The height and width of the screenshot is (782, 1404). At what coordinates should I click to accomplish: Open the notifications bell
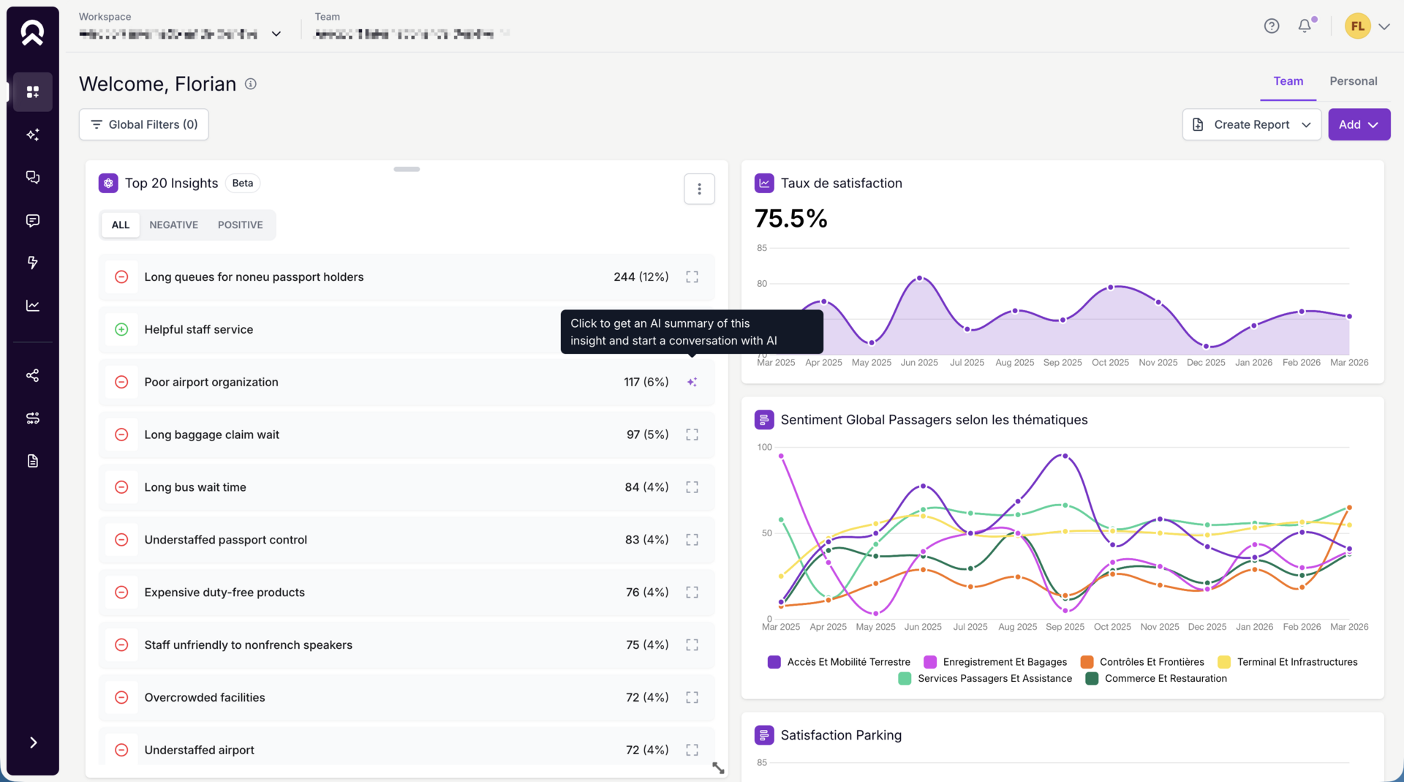click(1305, 26)
